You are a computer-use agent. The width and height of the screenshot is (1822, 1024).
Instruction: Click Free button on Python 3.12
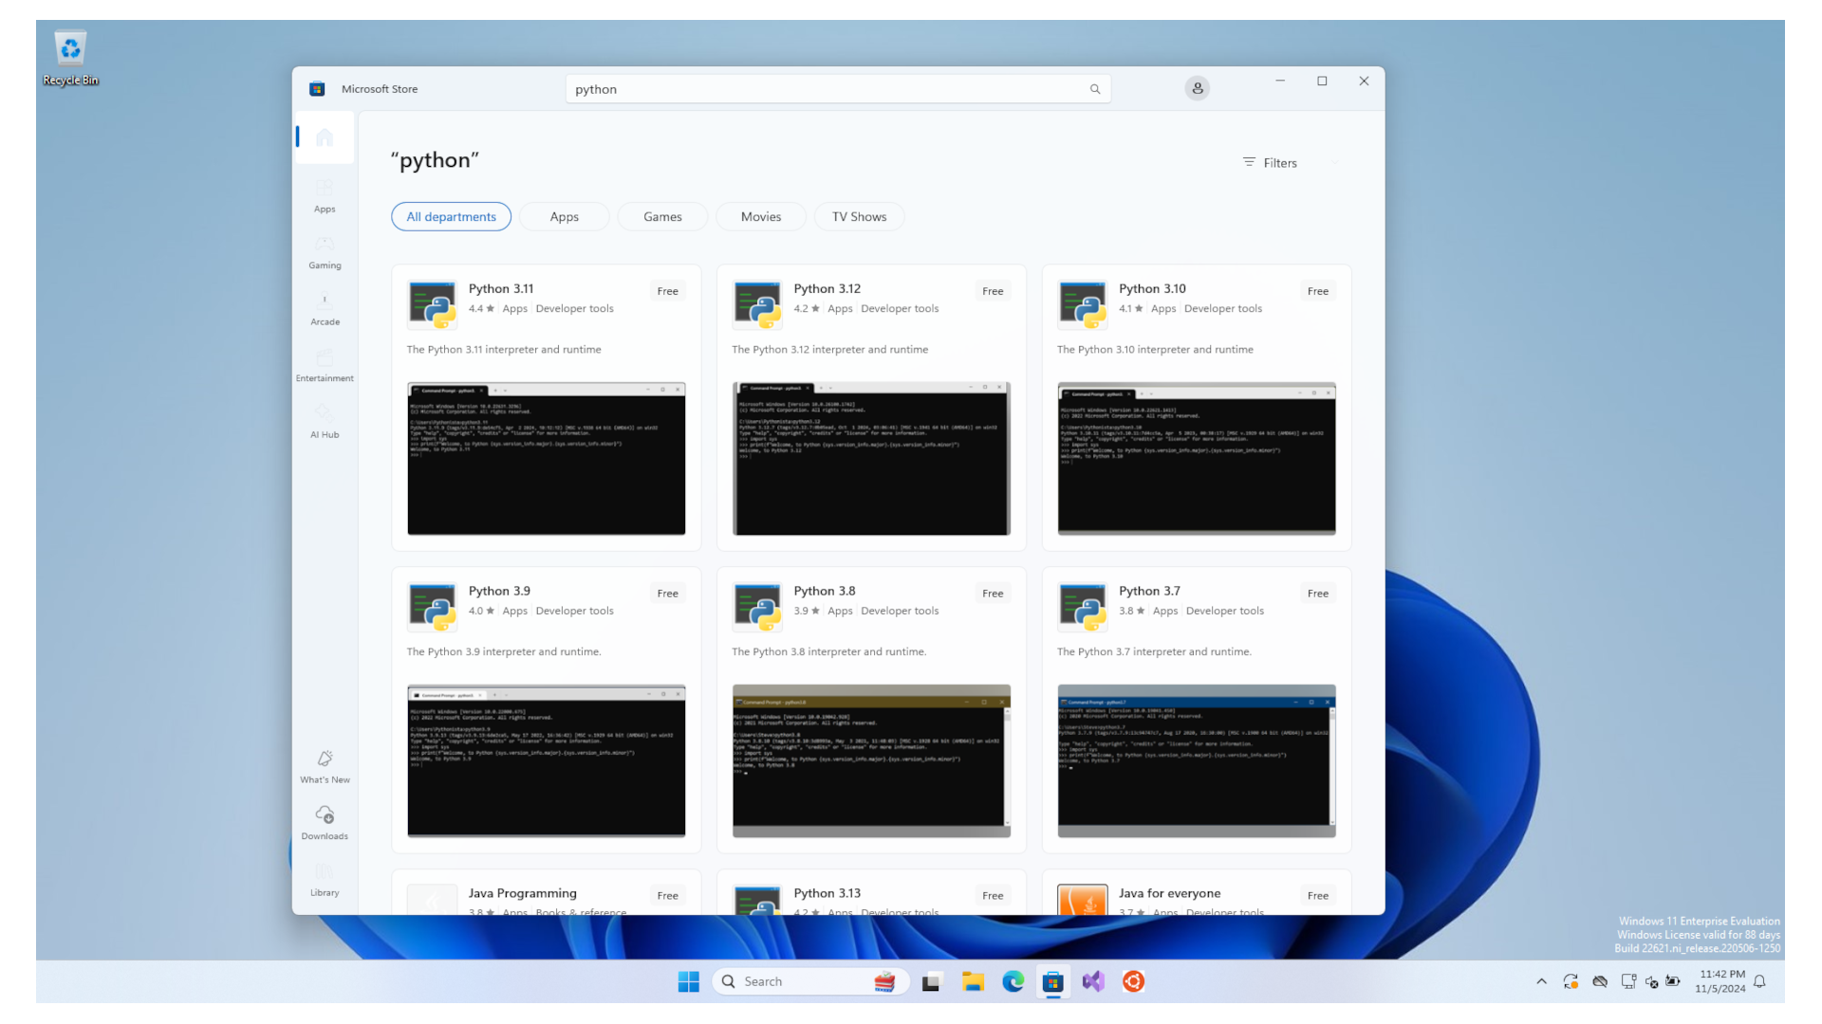(x=993, y=291)
